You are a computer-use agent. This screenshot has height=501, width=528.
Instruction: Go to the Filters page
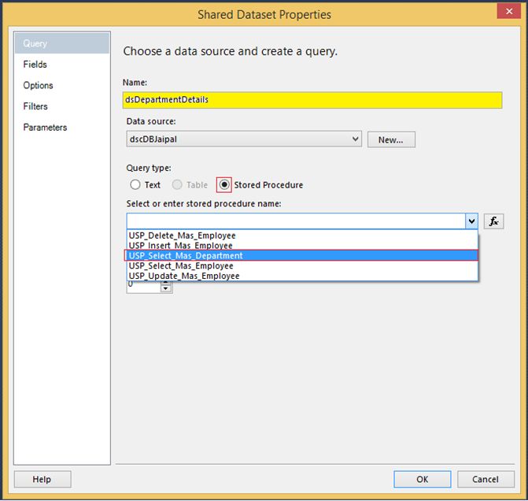pos(35,106)
